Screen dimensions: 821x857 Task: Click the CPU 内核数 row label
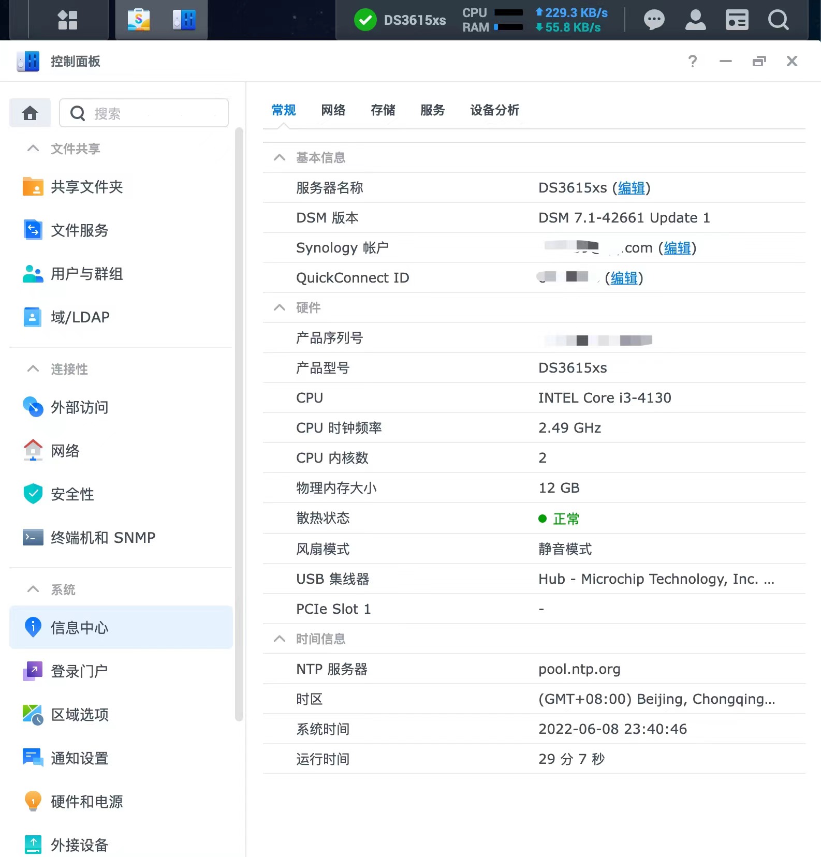click(x=332, y=458)
